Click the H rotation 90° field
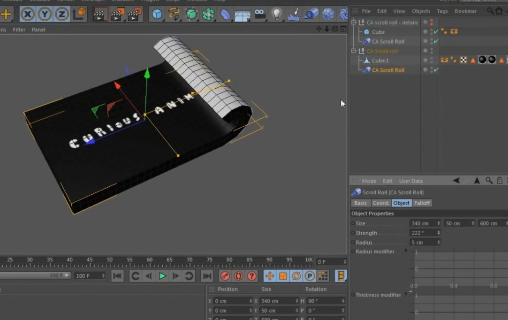Screen dimensions: 508x320 tap(326, 301)
